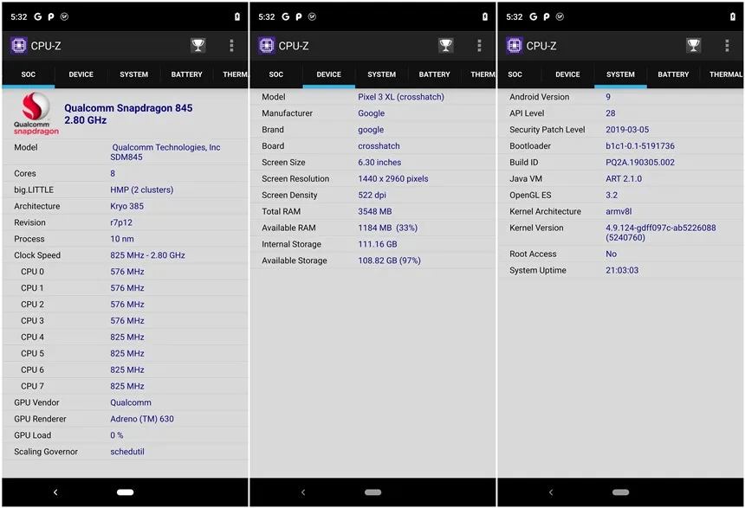
Task: Click the 'armv8l' kernel architecture value
Action: [619, 211]
